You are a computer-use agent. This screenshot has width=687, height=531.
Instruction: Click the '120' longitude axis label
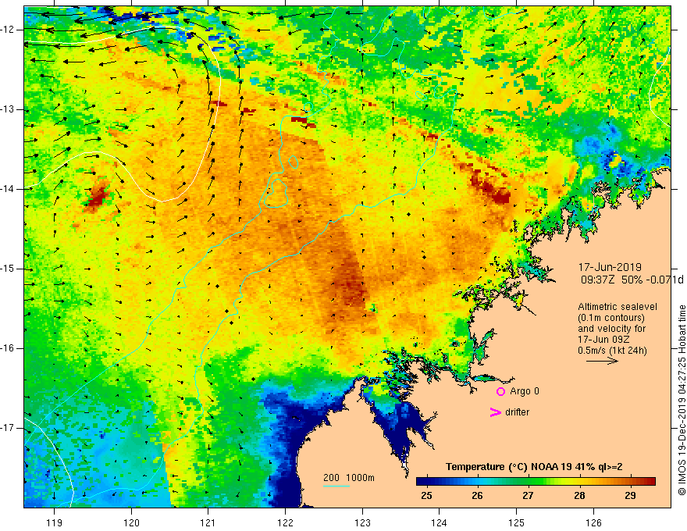131,522
